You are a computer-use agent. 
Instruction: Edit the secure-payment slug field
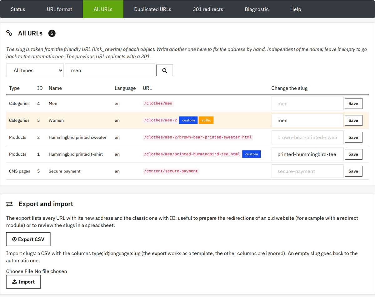(307, 171)
